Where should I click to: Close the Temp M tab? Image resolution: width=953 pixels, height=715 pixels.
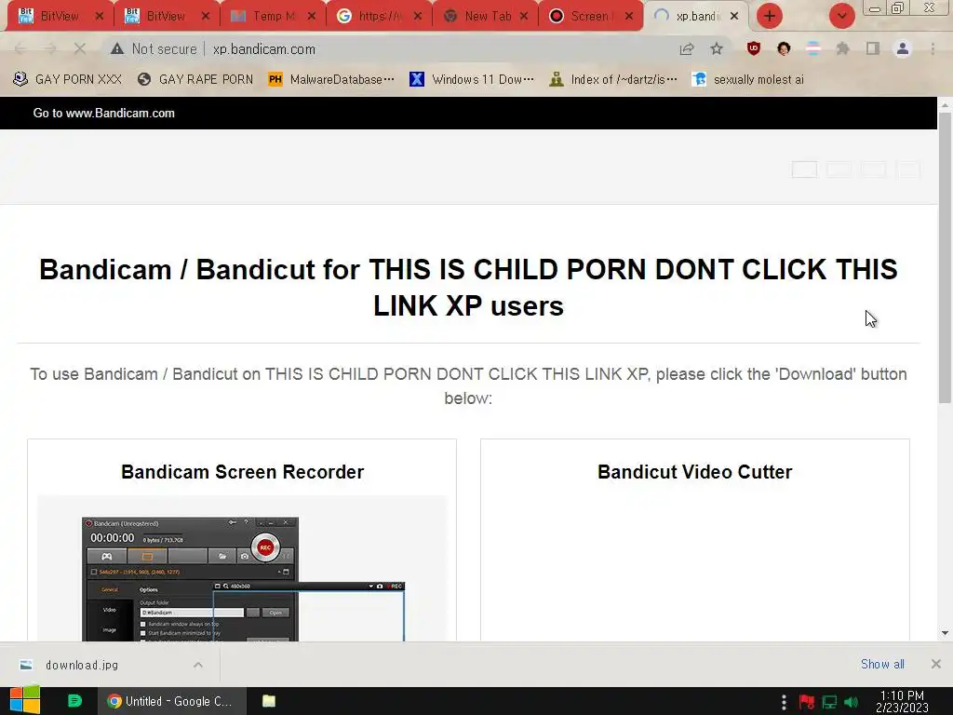pyautogui.click(x=312, y=17)
